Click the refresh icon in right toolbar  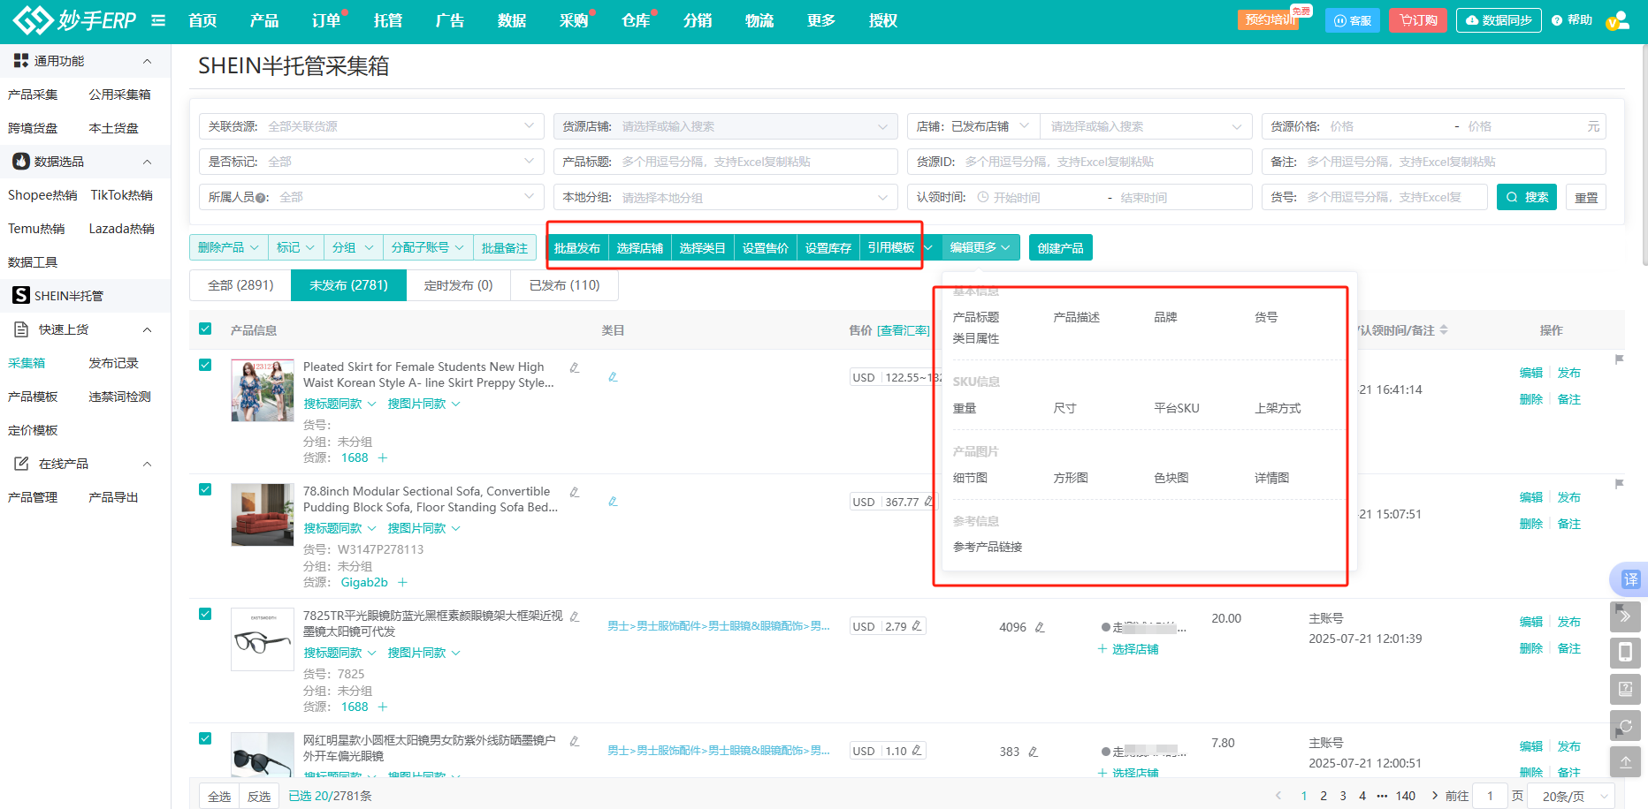[x=1625, y=726]
